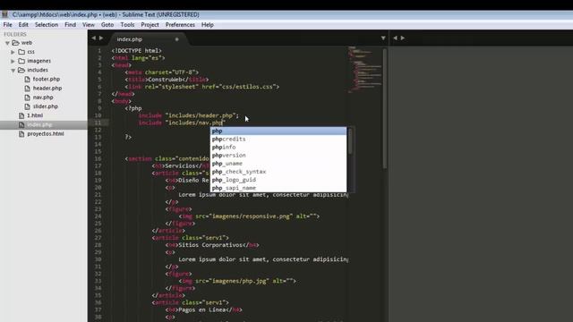Click the autocomplete popup scrollbar
The image size is (573, 322).
click(350, 141)
